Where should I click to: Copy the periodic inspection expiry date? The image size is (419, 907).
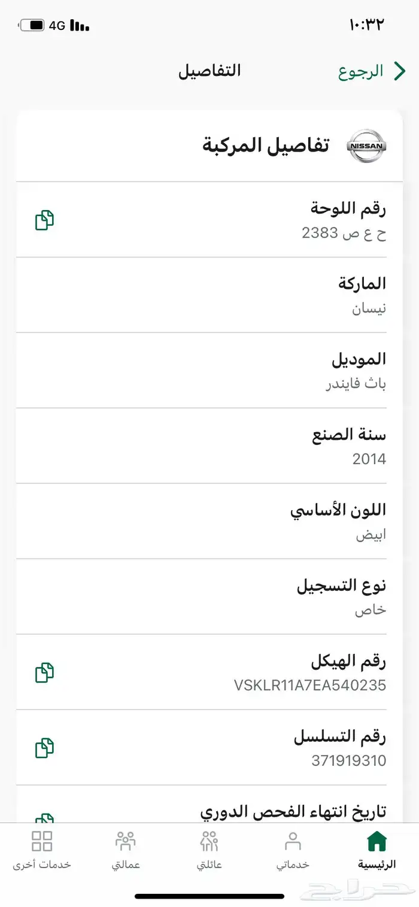pyautogui.click(x=44, y=818)
